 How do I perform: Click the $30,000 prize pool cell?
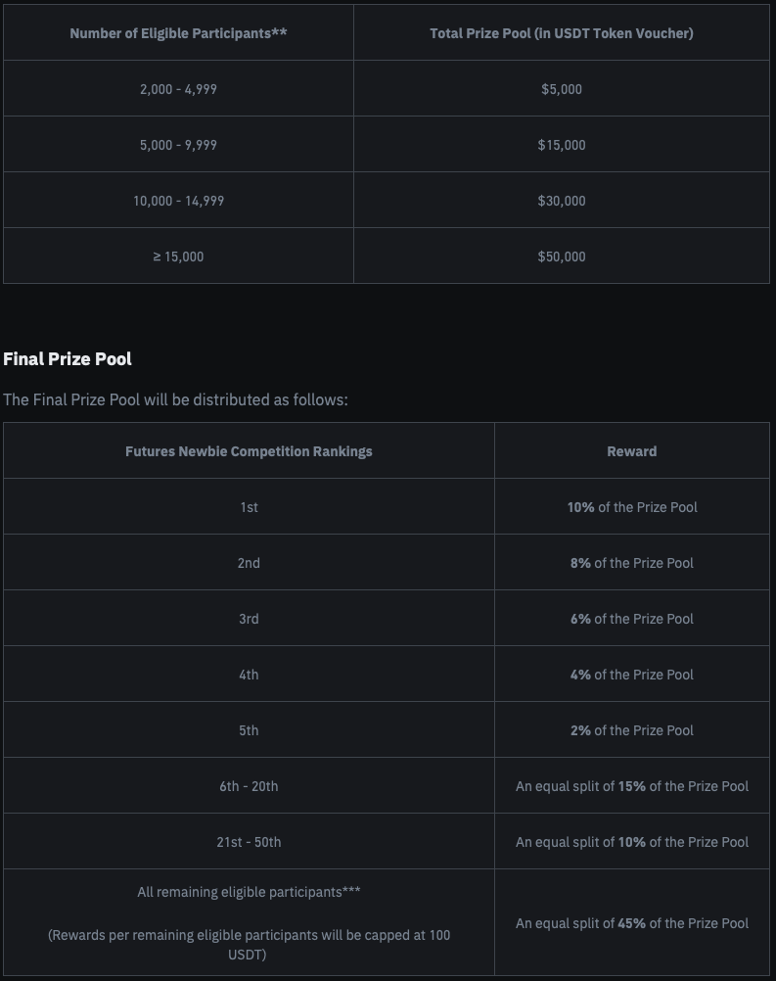click(x=562, y=201)
